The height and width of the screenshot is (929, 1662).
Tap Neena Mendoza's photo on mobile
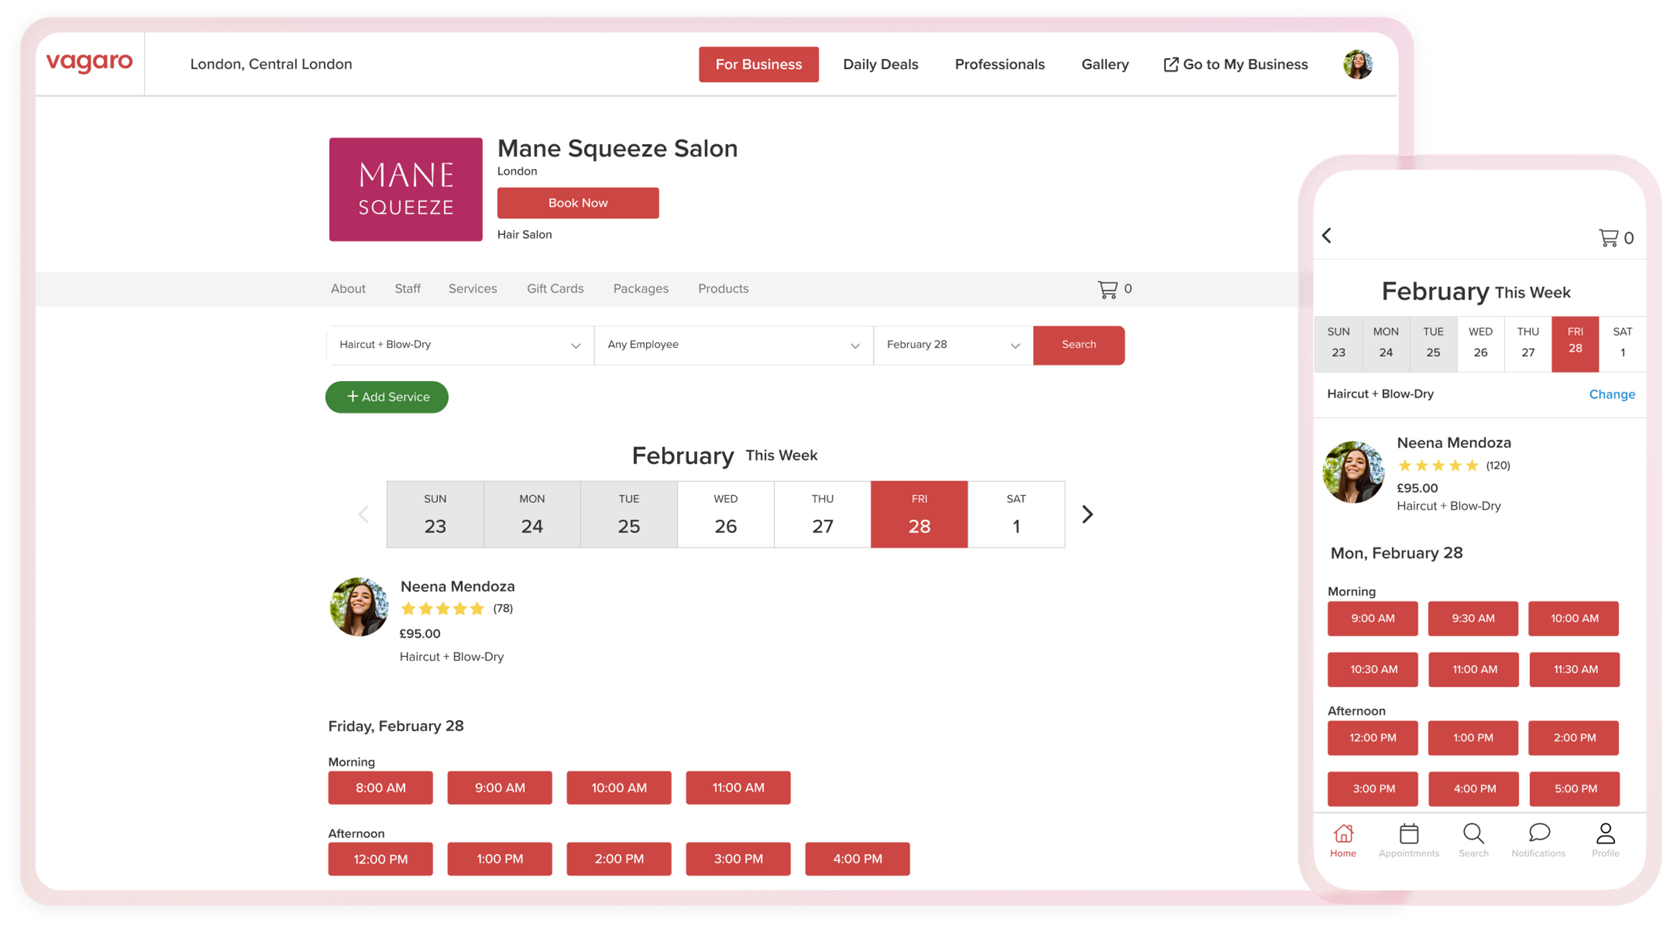coord(1353,472)
